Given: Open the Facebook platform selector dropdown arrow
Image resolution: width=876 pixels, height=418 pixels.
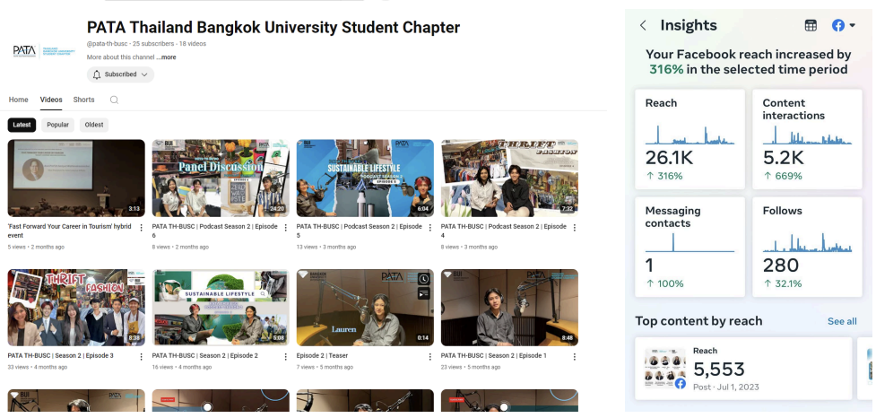Looking at the screenshot, I should tap(852, 25).
